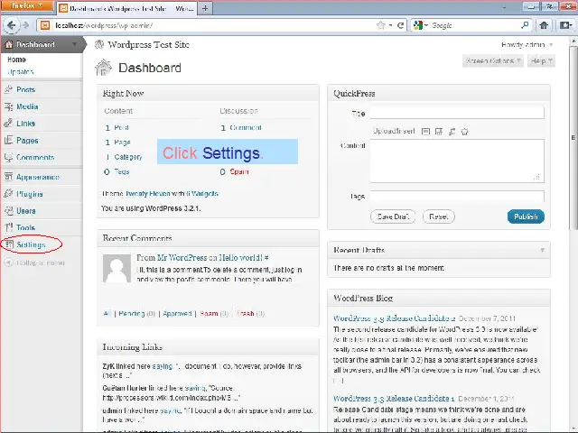The image size is (578, 433).
Task: Click the Add Media upload icon
Action: point(464,132)
